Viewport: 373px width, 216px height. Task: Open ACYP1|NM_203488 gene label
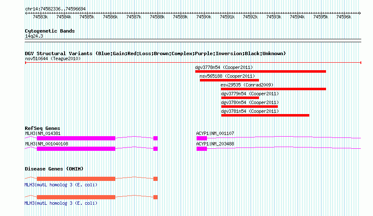pyautogui.click(x=215, y=144)
